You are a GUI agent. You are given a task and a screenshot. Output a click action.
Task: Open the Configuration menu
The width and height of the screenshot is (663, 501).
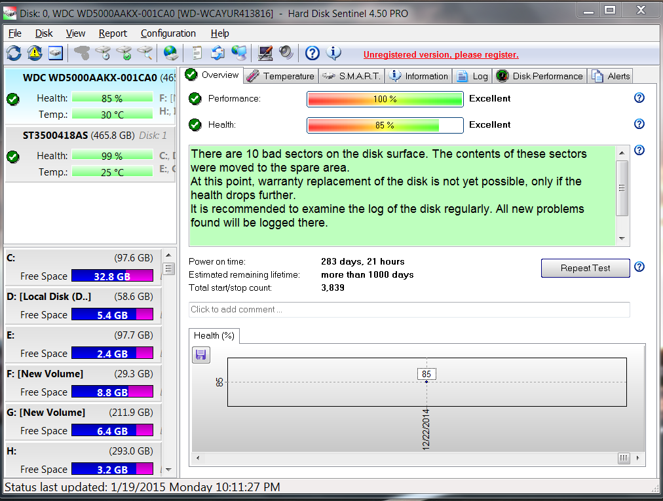(168, 33)
